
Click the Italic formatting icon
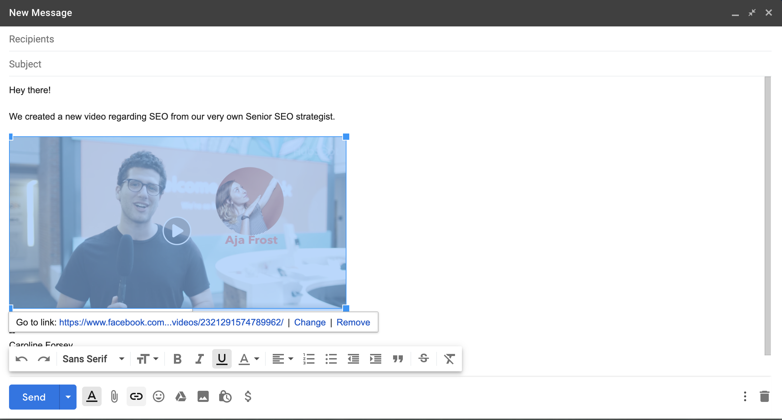199,359
